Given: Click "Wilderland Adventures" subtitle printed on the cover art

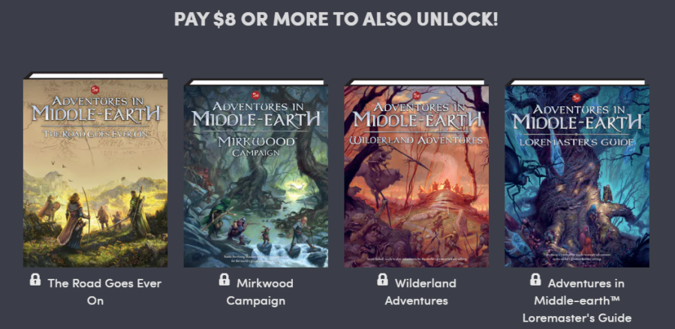Looking at the screenshot, I should (x=416, y=140).
